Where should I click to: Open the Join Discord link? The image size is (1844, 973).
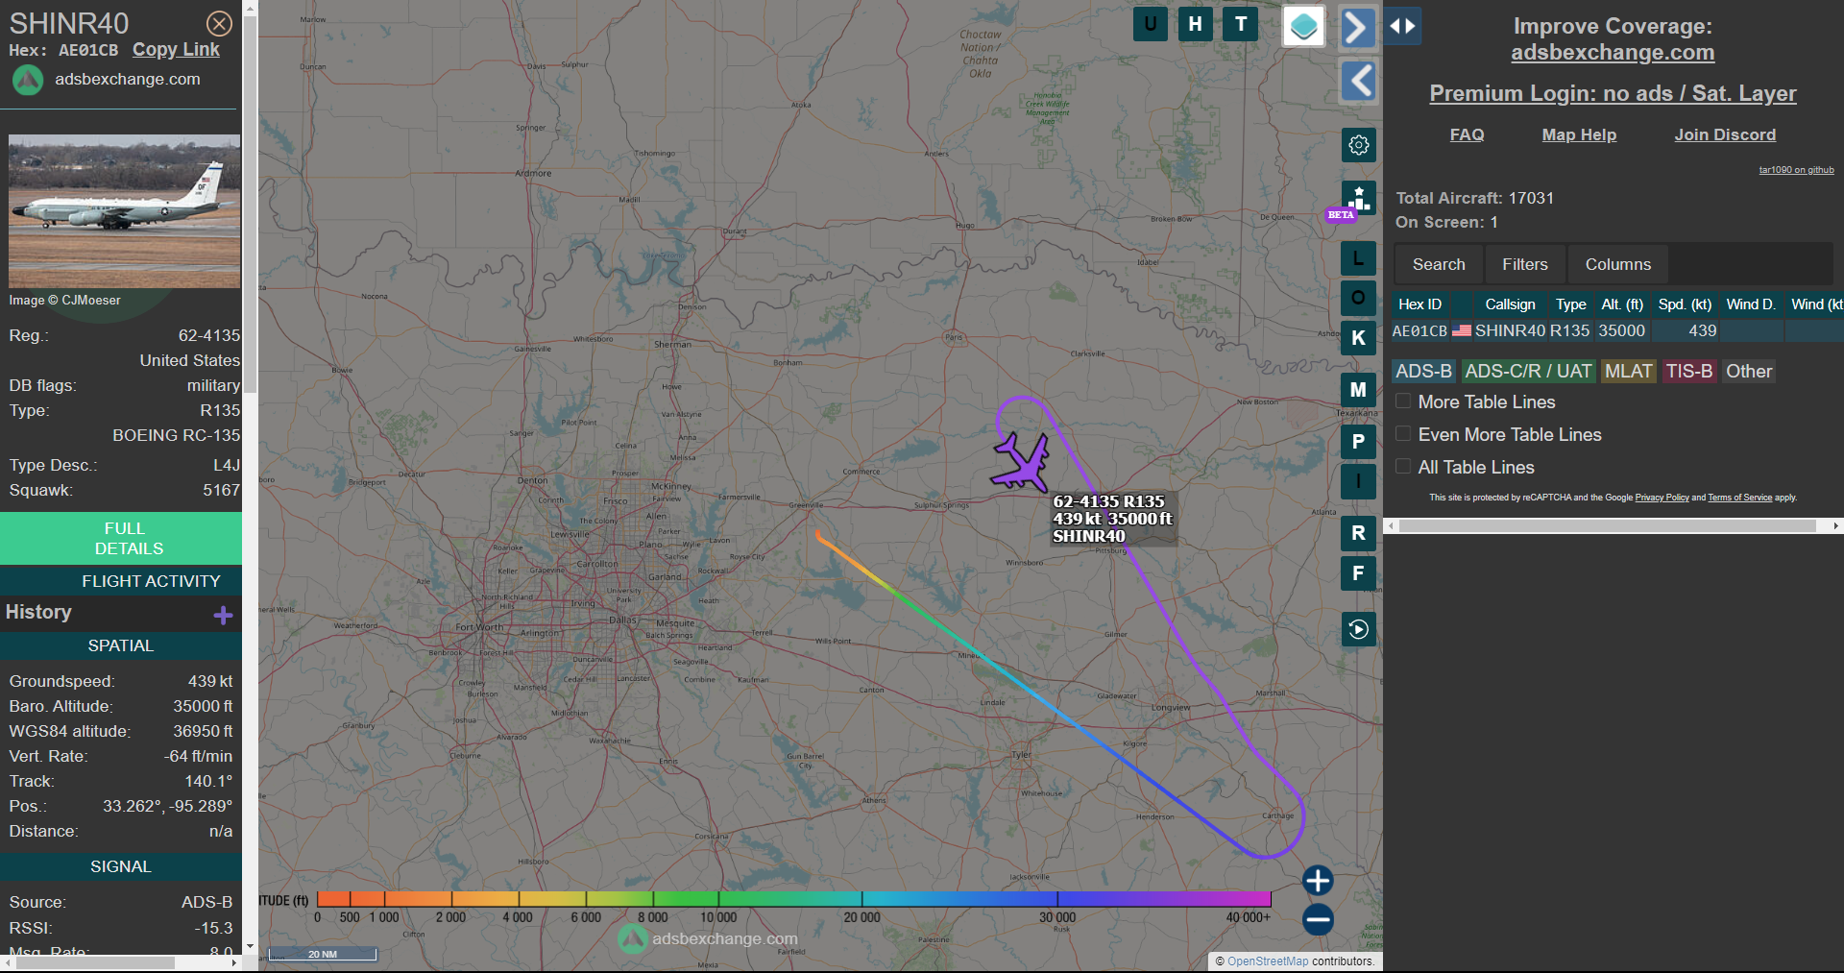pos(1725,134)
